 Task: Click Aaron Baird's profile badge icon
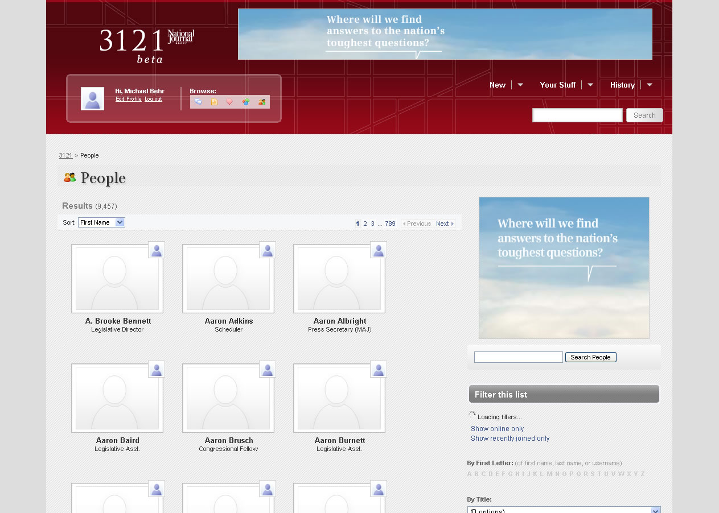tap(157, 369)
